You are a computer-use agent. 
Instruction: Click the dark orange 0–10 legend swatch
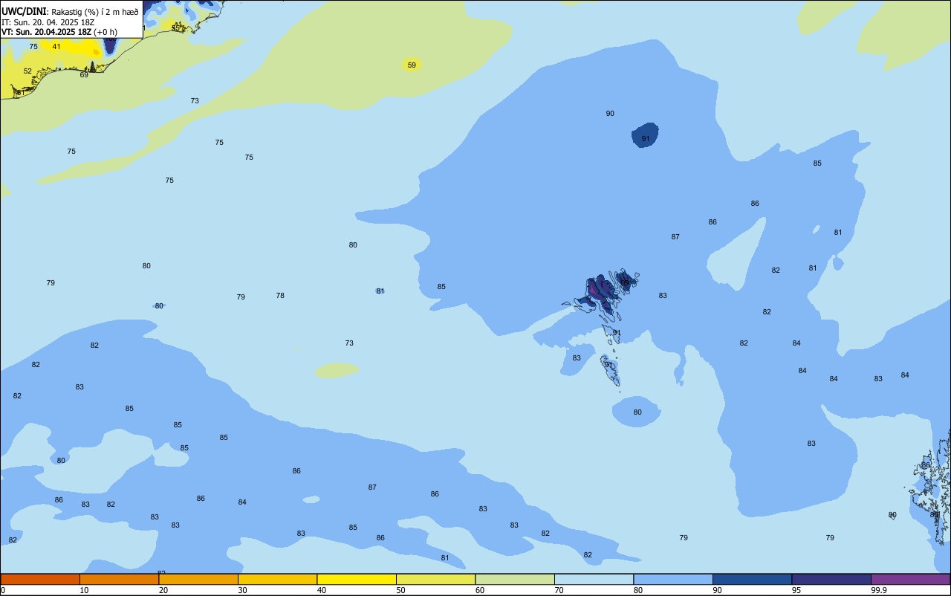coord(40,579)
